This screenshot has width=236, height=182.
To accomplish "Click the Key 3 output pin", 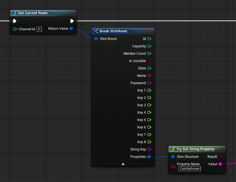I will click(x=149, y=105).
